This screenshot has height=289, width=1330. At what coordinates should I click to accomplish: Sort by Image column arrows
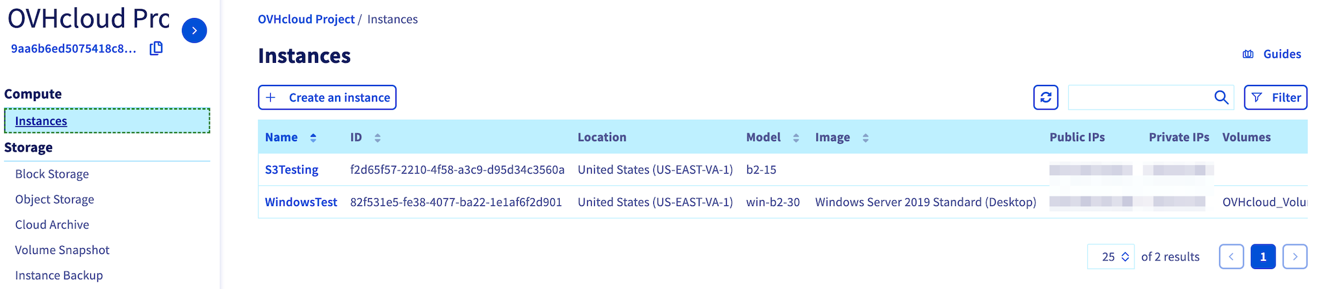coord(865,137)
